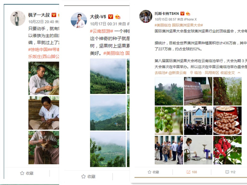Click the verified V badge beside 大侠-V5
Screen dimensions: 247x185
tap(110, 17)
